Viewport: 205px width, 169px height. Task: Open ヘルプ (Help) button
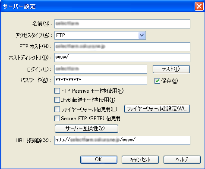click(182, 160)
